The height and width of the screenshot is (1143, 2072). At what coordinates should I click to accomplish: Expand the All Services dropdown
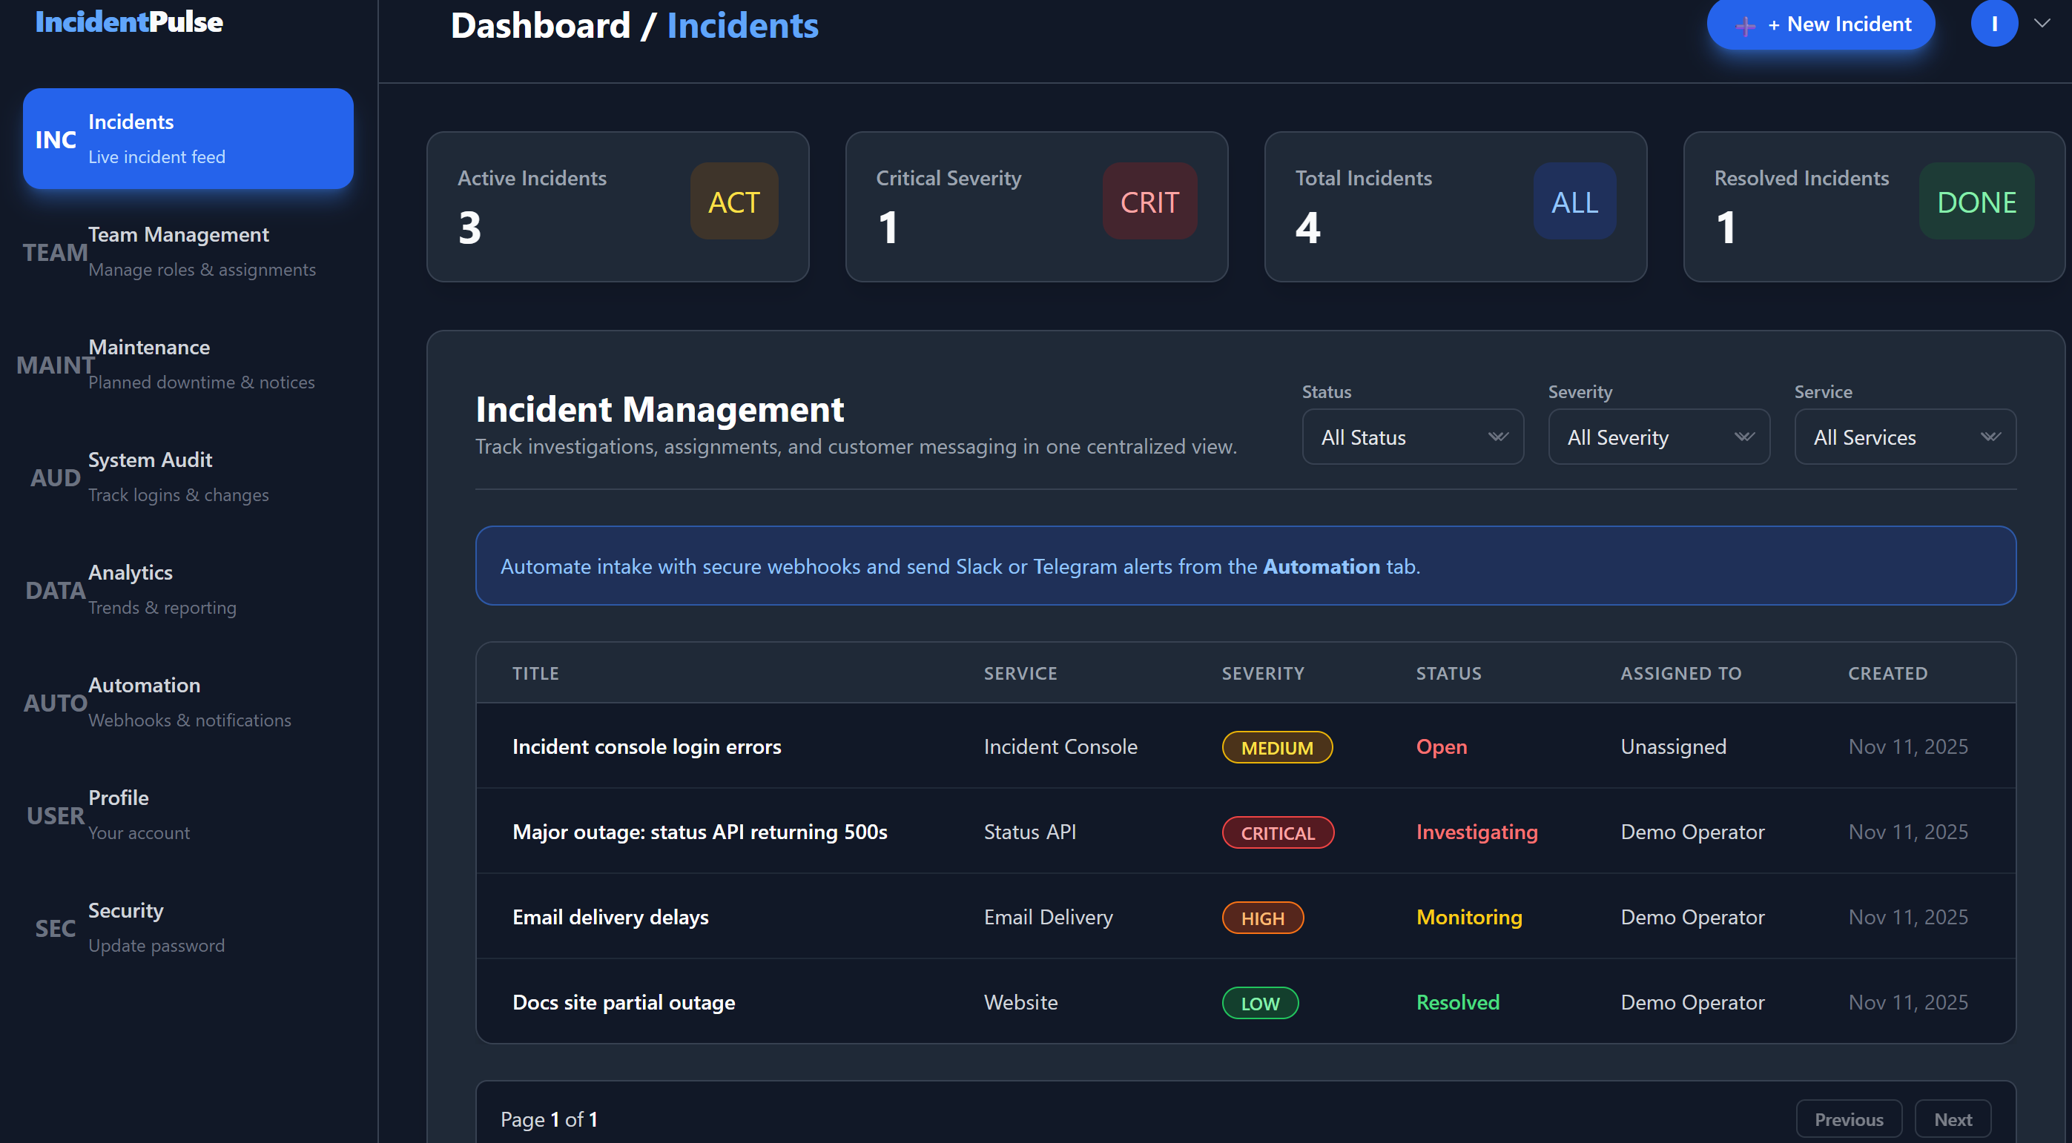1904,437
